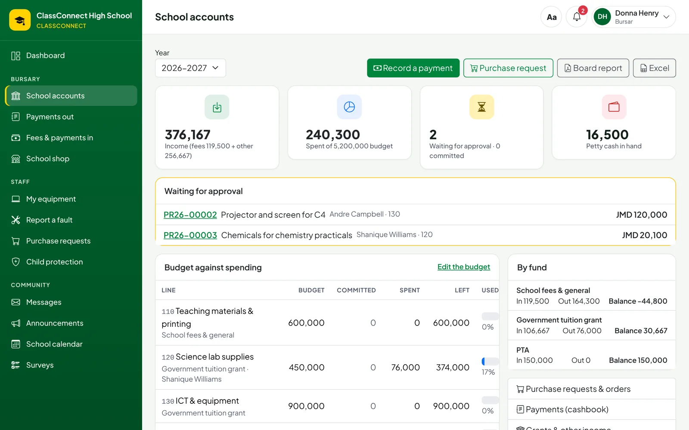Screen dimensions: 689x430
Task: Click the hourglass waiting icon
Action: point(481,107)
